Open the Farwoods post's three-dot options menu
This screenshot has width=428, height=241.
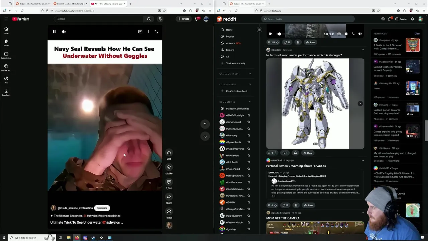(362, 160)
